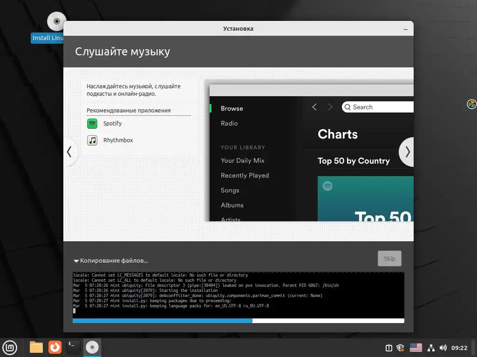
Task: Click the Top 50 chart thumbnail
Action: coord(365,198)
